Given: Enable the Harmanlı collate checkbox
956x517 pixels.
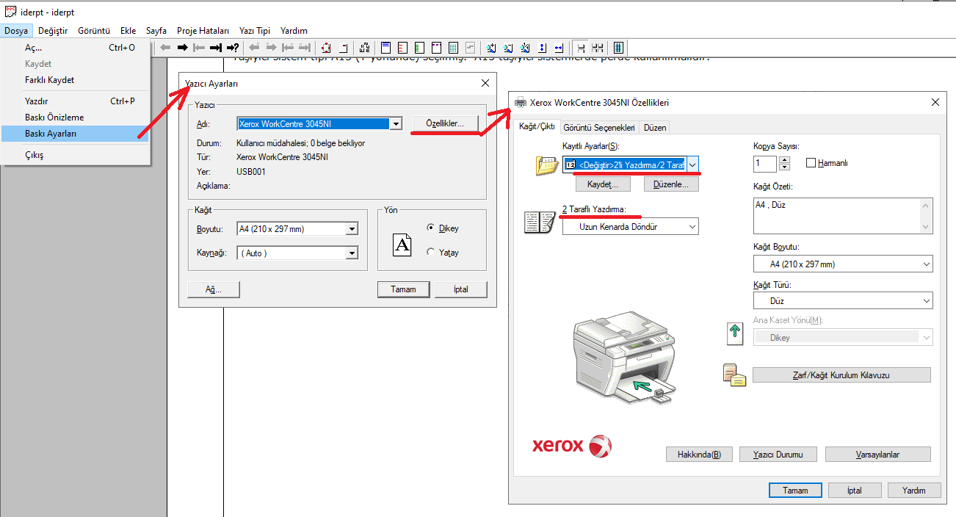Looking at the screenshot, I should pyautogui.click(x=811, y=163).
